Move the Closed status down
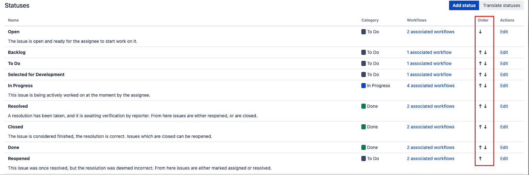This screenshot has width=529, height=175. pyautogui.click(x=485, y=127)
